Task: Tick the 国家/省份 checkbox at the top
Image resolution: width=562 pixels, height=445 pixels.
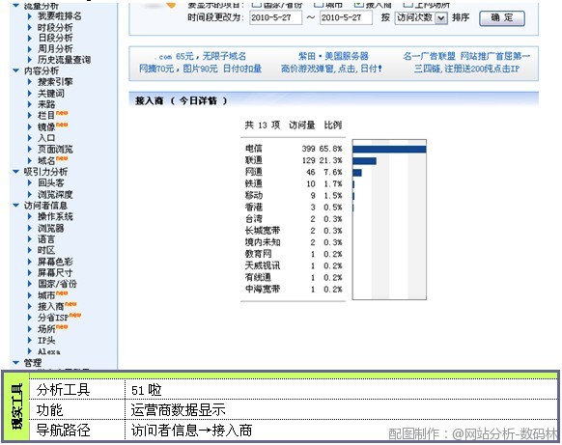Action: click(256, 4)
